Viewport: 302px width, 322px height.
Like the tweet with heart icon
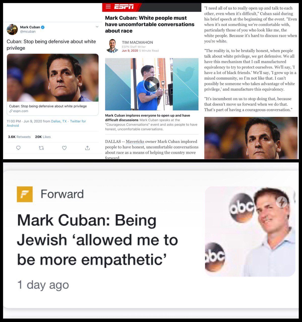point(64,148)
